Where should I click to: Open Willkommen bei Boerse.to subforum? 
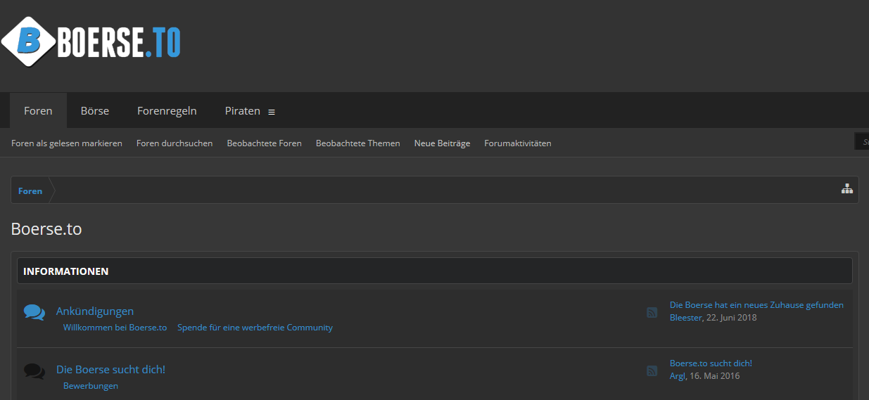(115, 327)
